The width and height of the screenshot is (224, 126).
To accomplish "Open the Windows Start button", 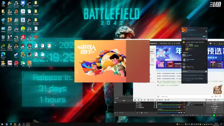I will click(x=2, y=124).
